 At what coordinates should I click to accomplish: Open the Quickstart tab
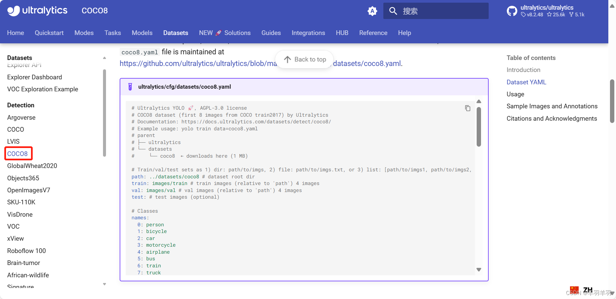tap(49, 33)
